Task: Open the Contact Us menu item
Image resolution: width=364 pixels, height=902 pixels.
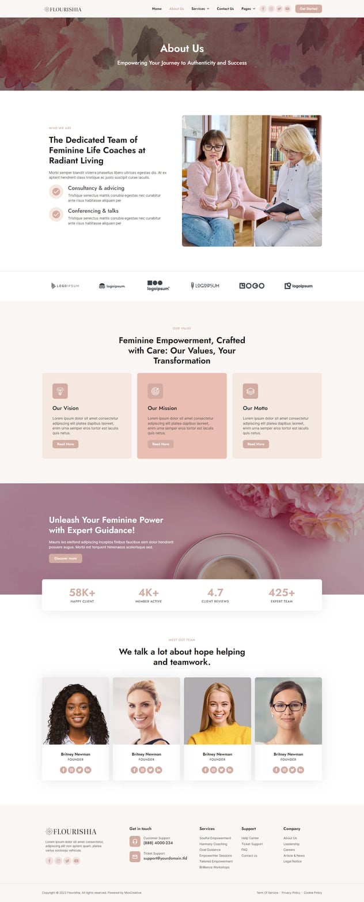Action: (x=225, y=9)
